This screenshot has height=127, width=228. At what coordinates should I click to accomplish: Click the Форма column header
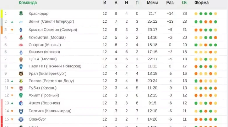coord(202,3)
